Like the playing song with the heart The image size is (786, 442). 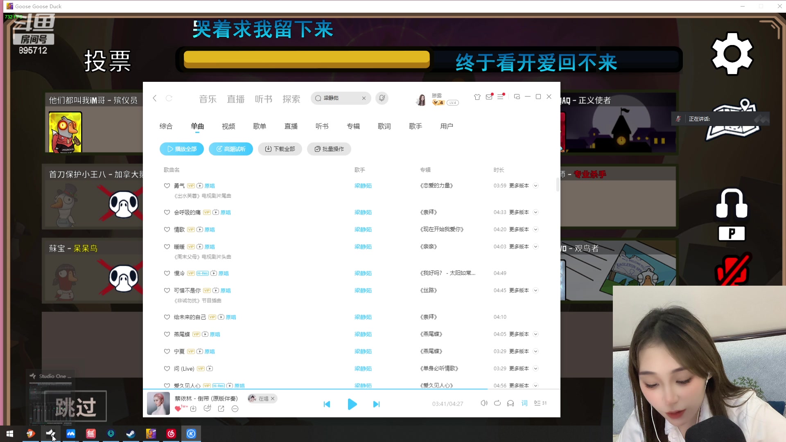(178, 408)
